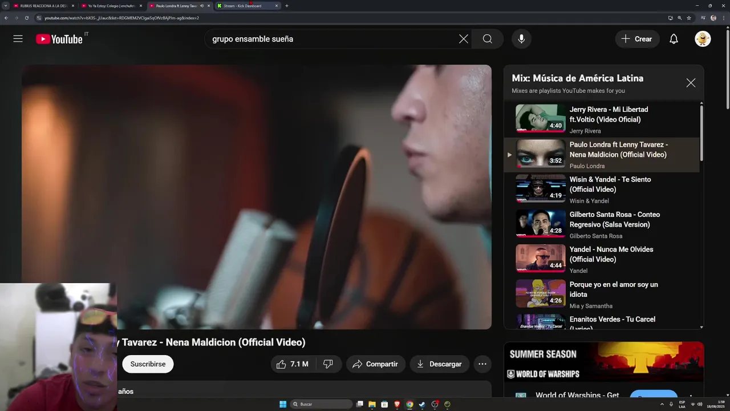The width and height of the screenshot is (730, 411).
Task: Show hidden system tray icons
Action: (x=662, y=404)
